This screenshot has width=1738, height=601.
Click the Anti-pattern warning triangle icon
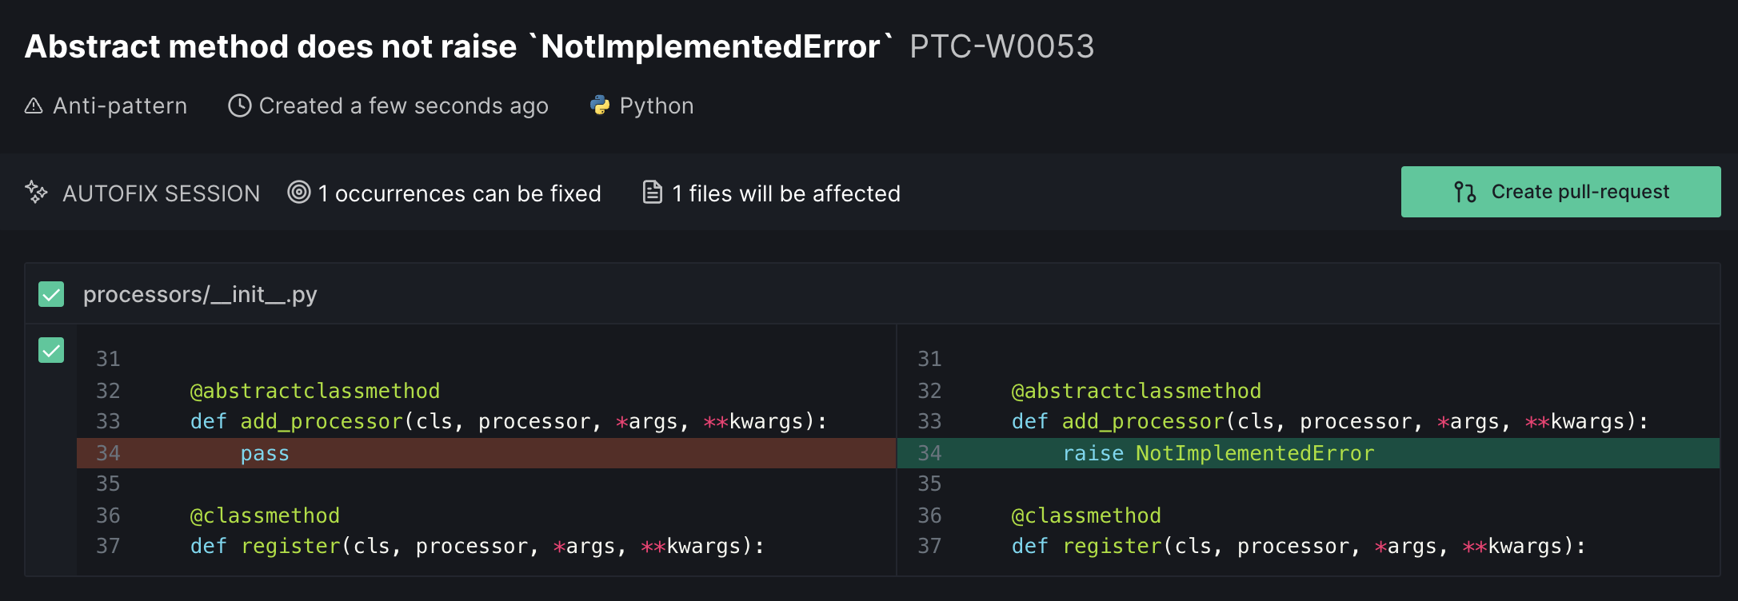(x=34, y=106)
